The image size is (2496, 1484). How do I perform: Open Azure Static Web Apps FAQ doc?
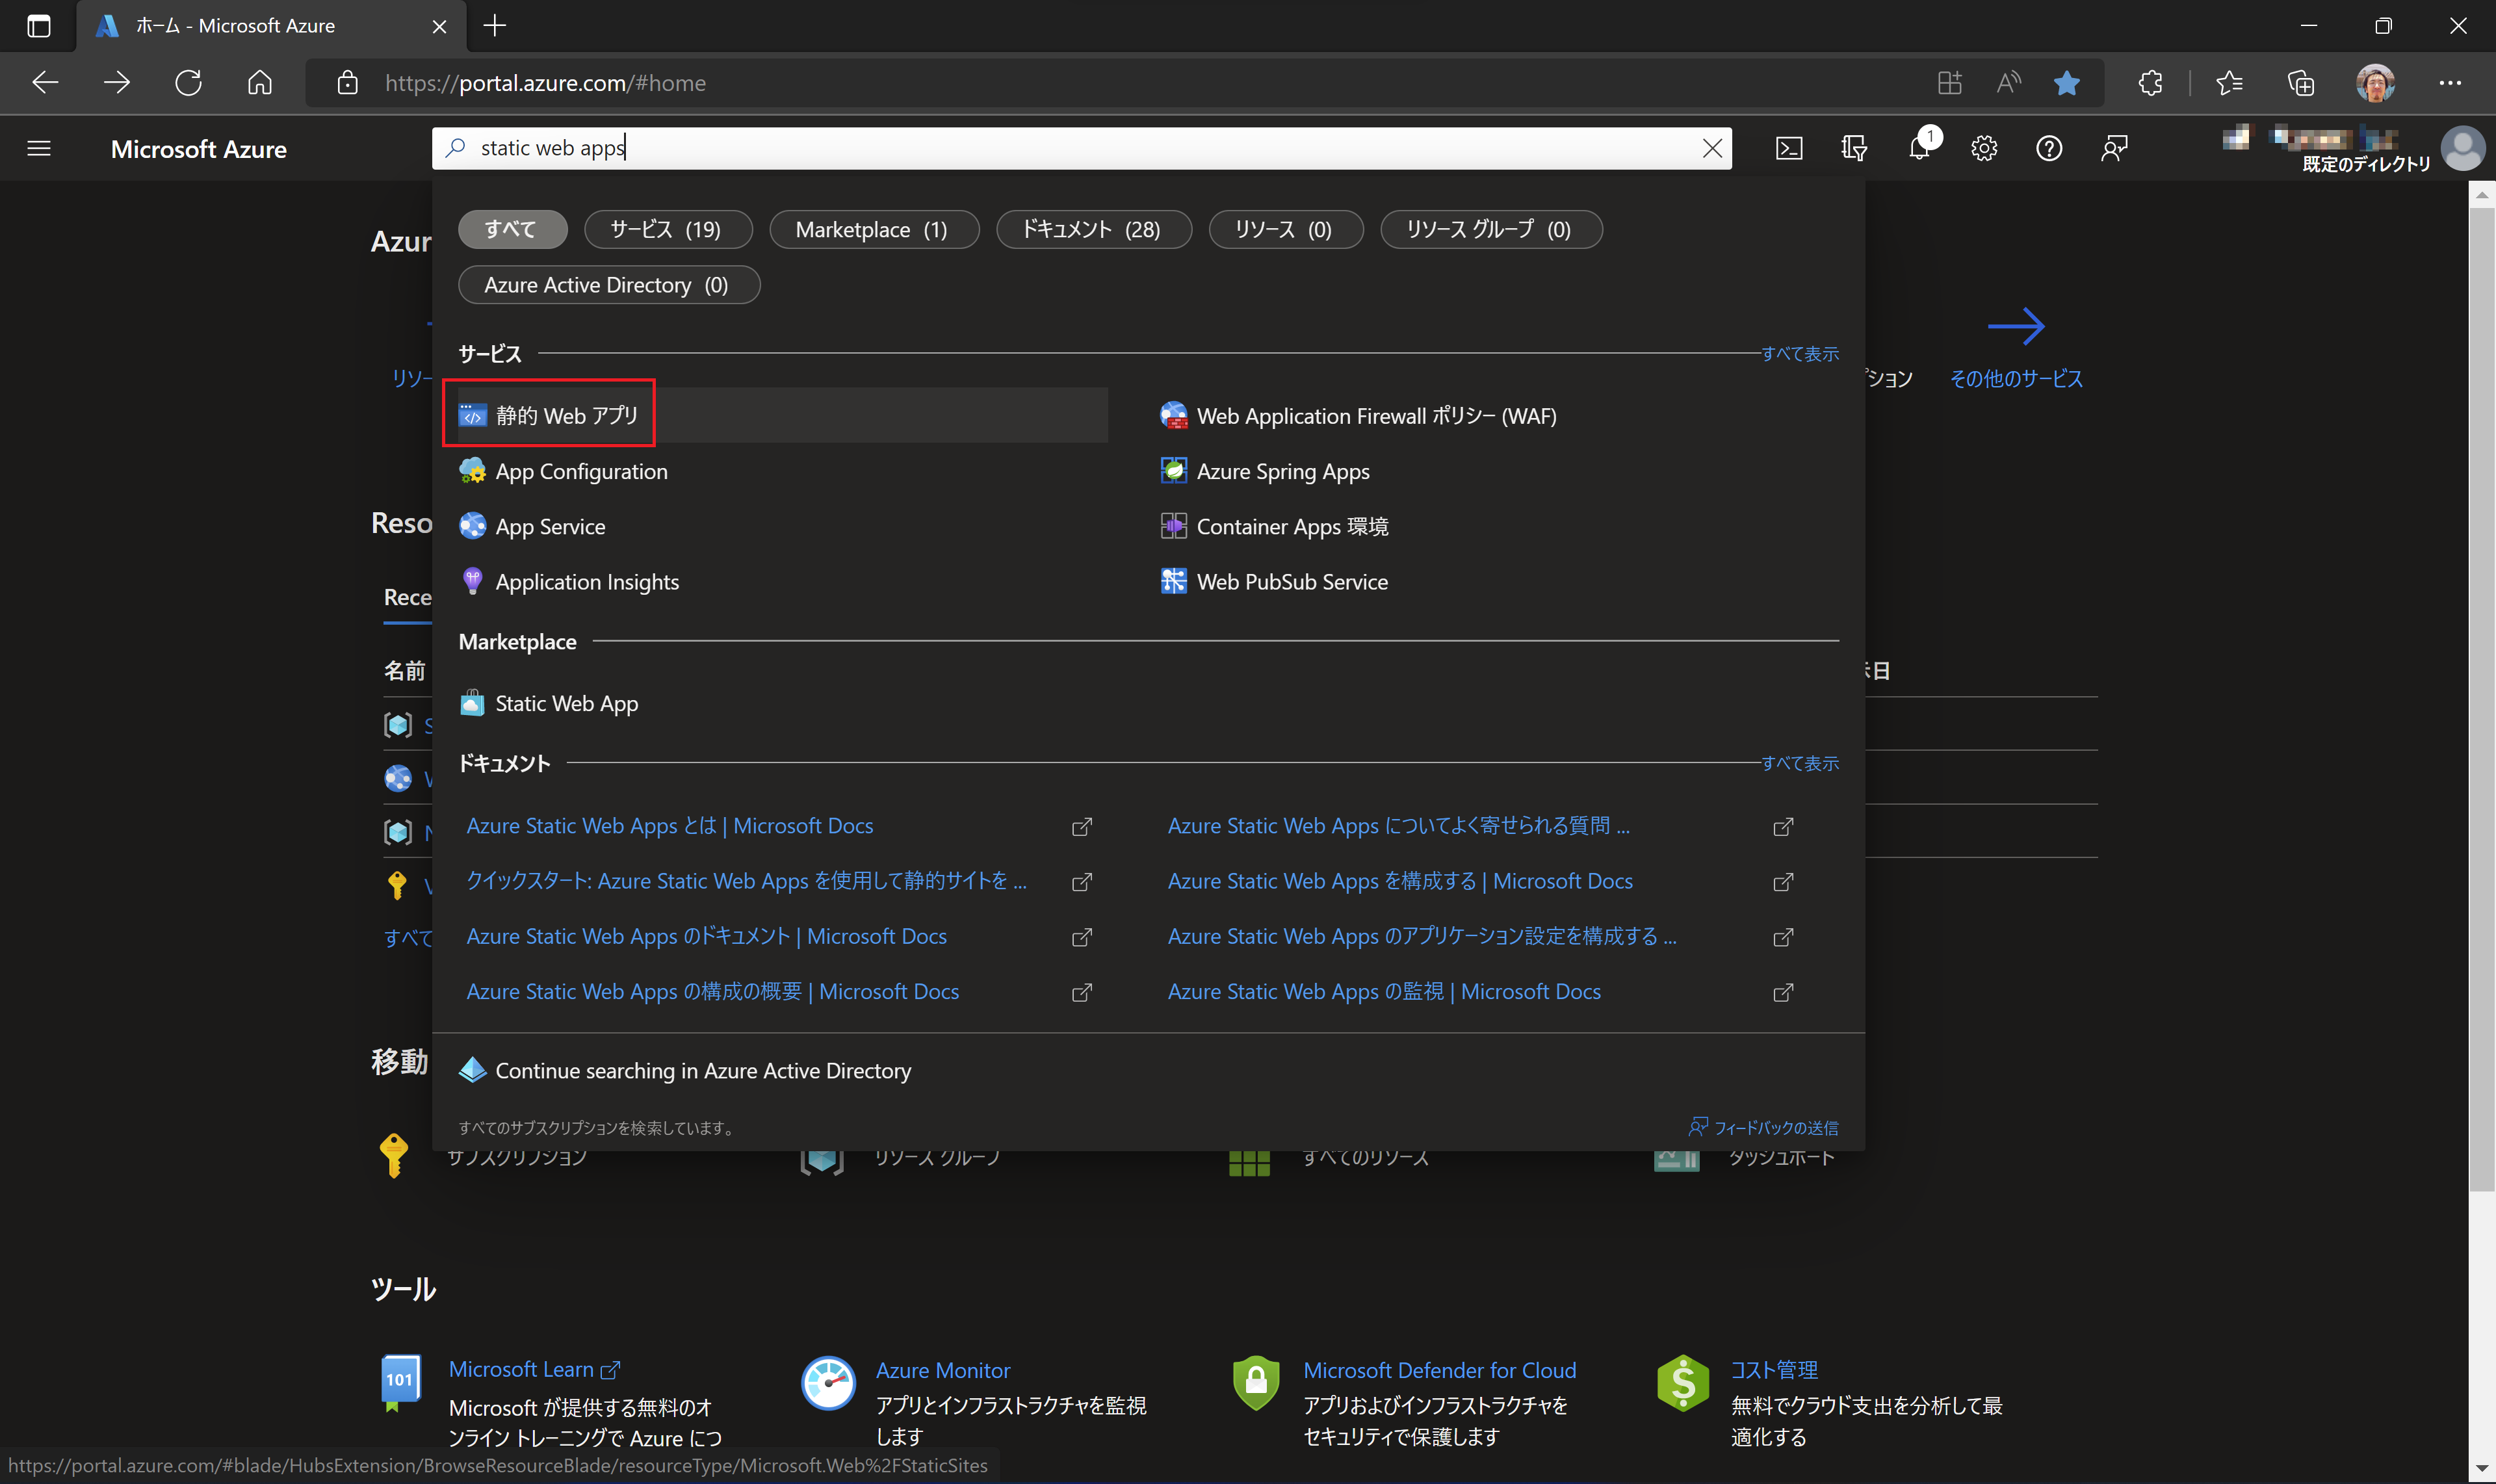(x=1398, y=825)
